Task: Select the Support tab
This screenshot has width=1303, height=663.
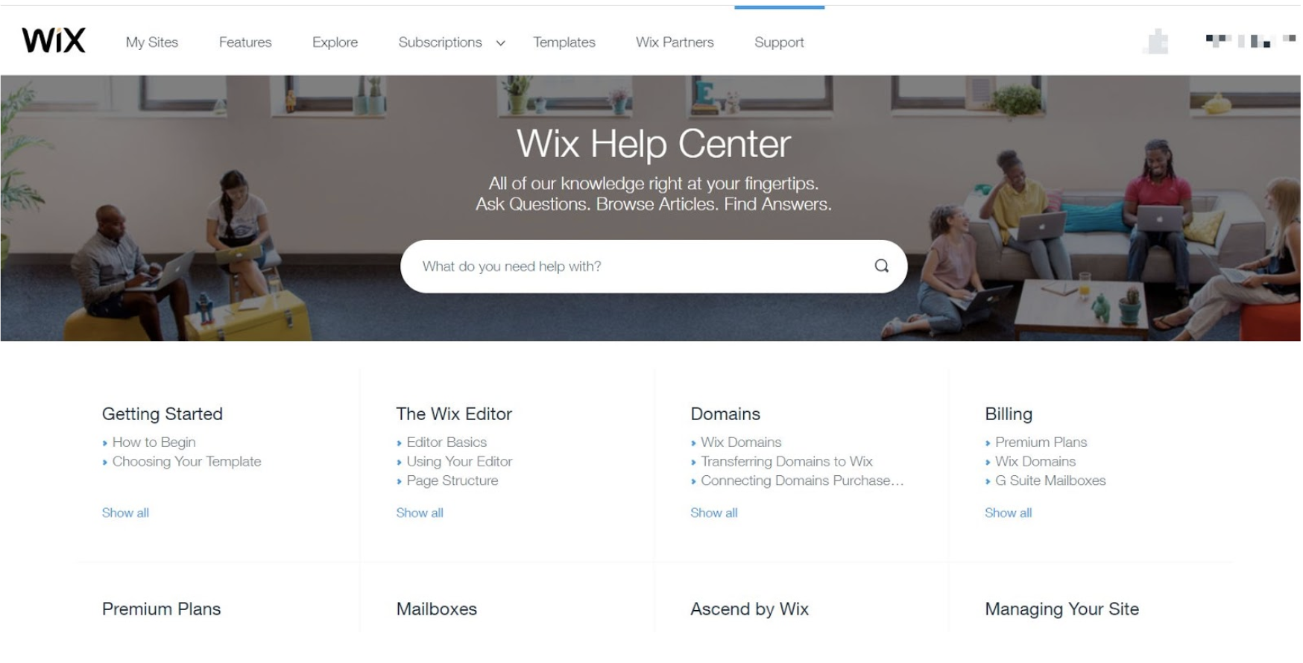Action: 779,42
